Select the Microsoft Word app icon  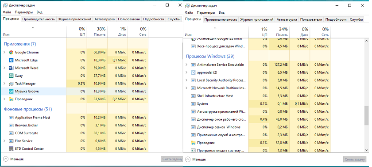[11, 68]
